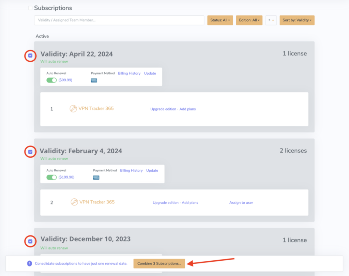The height and width of the screenshot is (276, 349).
Task: Open the Status: All dropdown
Action: click(x=220, y=20)
